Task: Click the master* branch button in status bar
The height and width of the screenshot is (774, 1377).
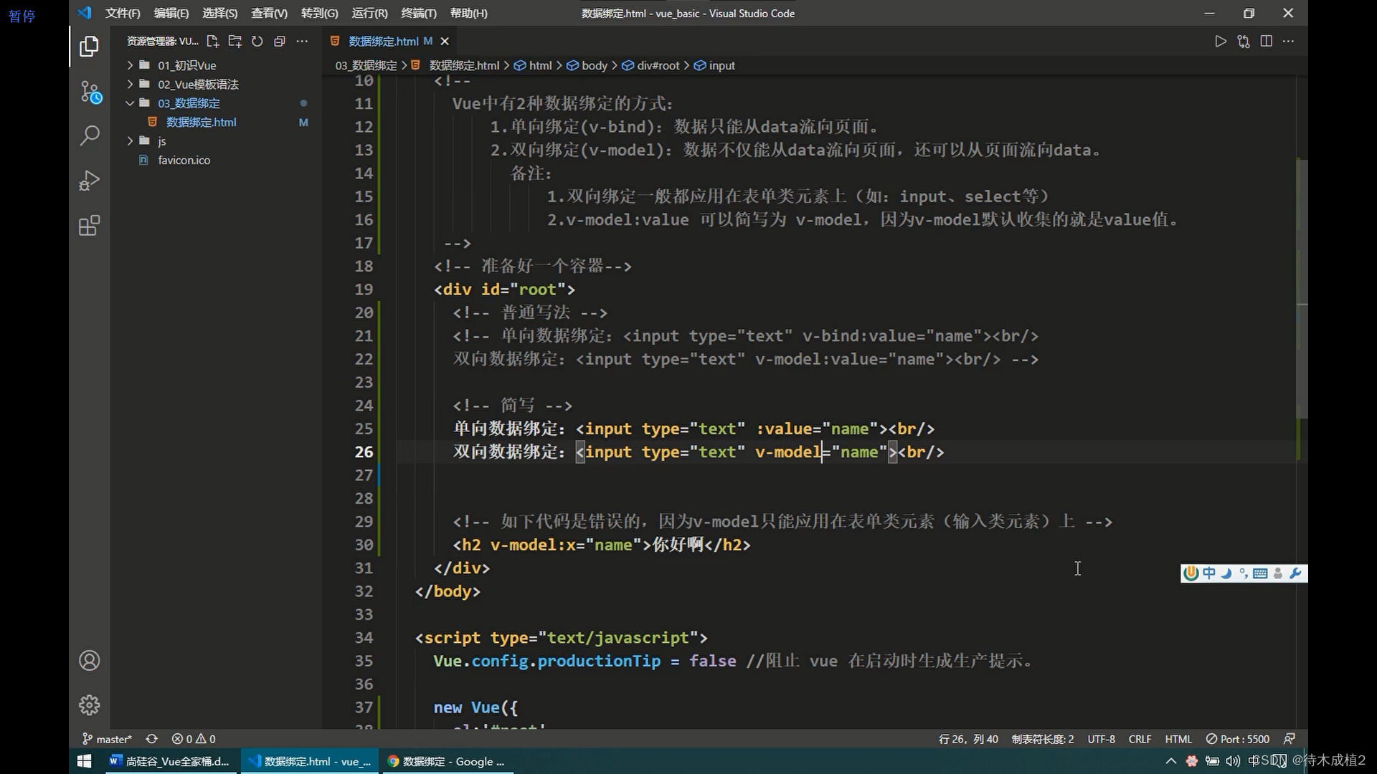Action: click(x=107, y=738)
